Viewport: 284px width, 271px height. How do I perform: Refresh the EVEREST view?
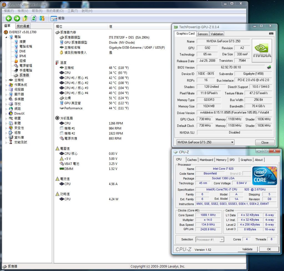tap(34, 18)
